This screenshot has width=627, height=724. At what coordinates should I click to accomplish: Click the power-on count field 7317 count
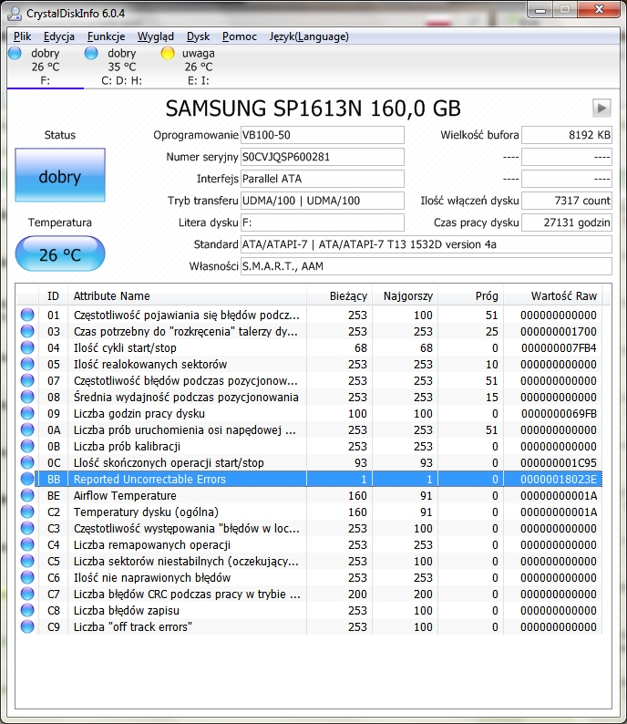(567, 201)
